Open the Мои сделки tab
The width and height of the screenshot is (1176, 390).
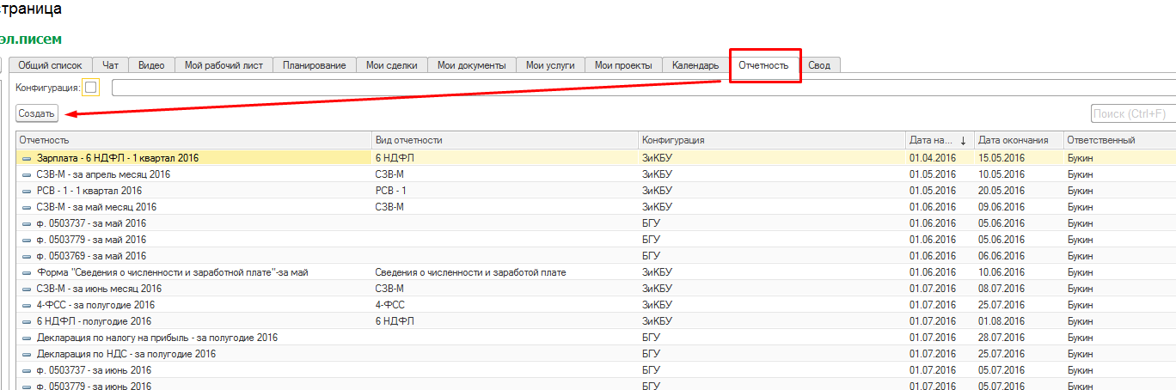tap(391, 65)
